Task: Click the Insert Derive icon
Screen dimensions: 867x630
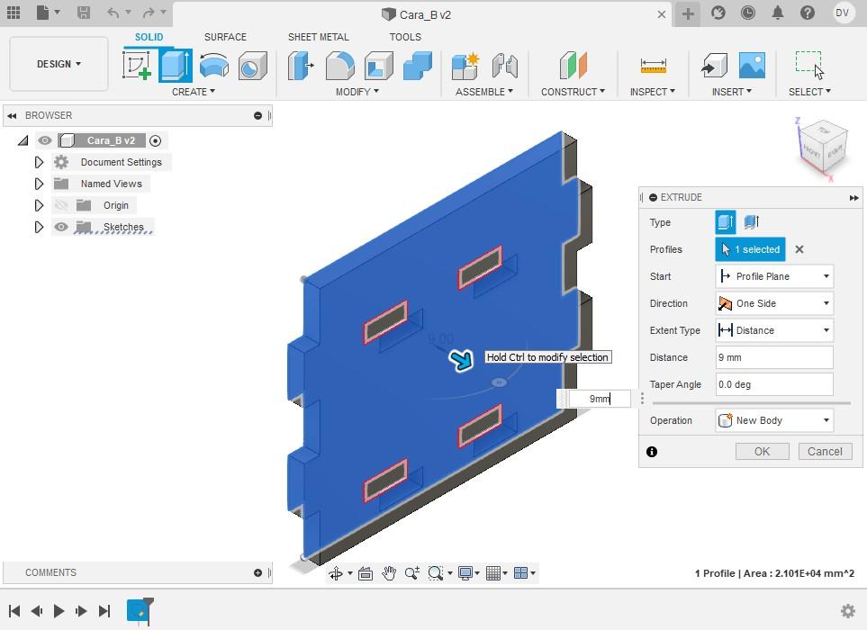Action: pos(714,65)
